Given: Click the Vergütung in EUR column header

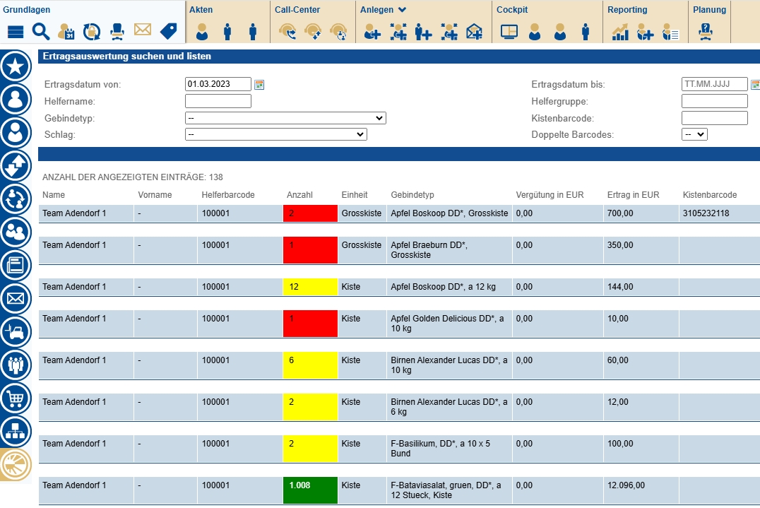Looking at the screenshot, I should pos(550,195).
